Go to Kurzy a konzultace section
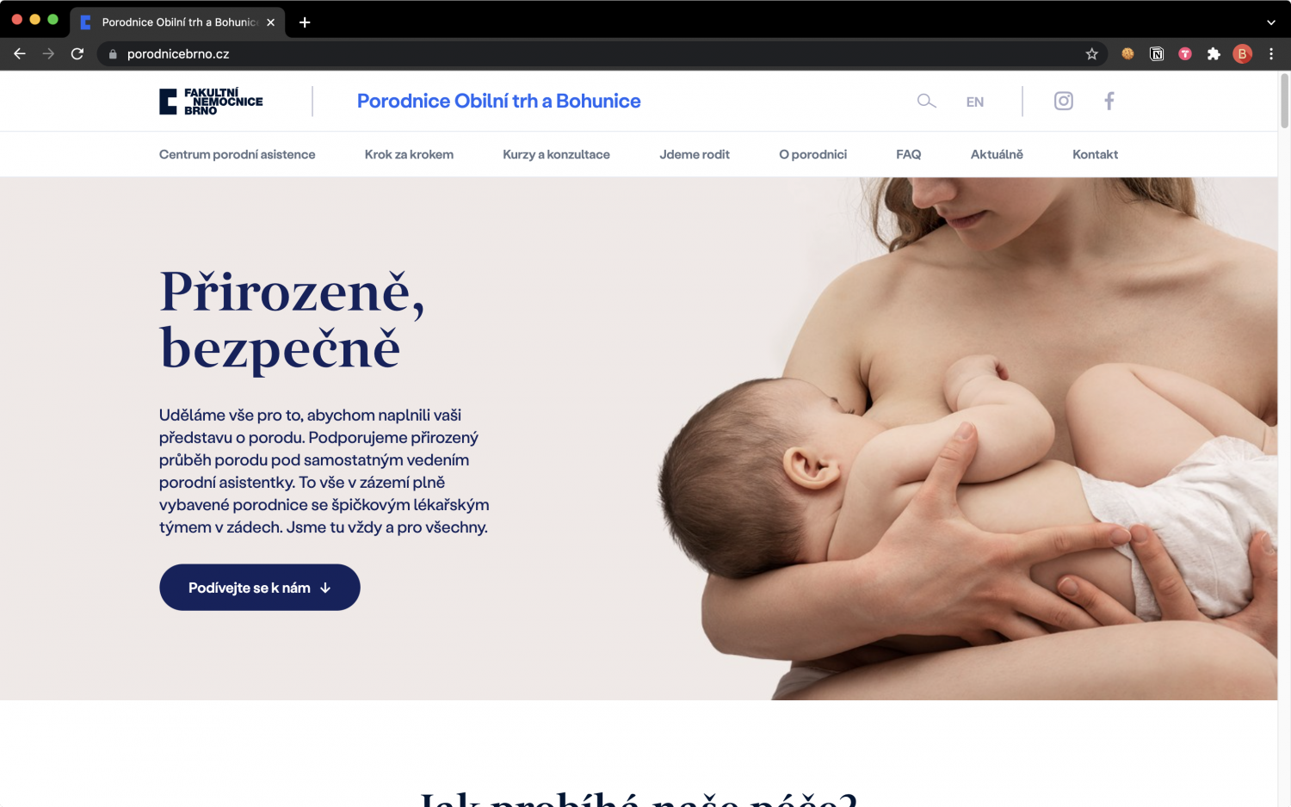The height and width of the screenshot is (807, 1291). [x=556, y=155]
